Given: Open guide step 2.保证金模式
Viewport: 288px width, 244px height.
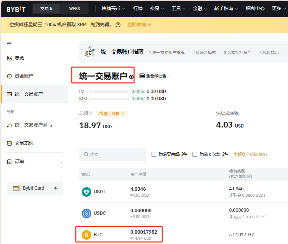Looking at the screenshot, I should pos(204,53).
